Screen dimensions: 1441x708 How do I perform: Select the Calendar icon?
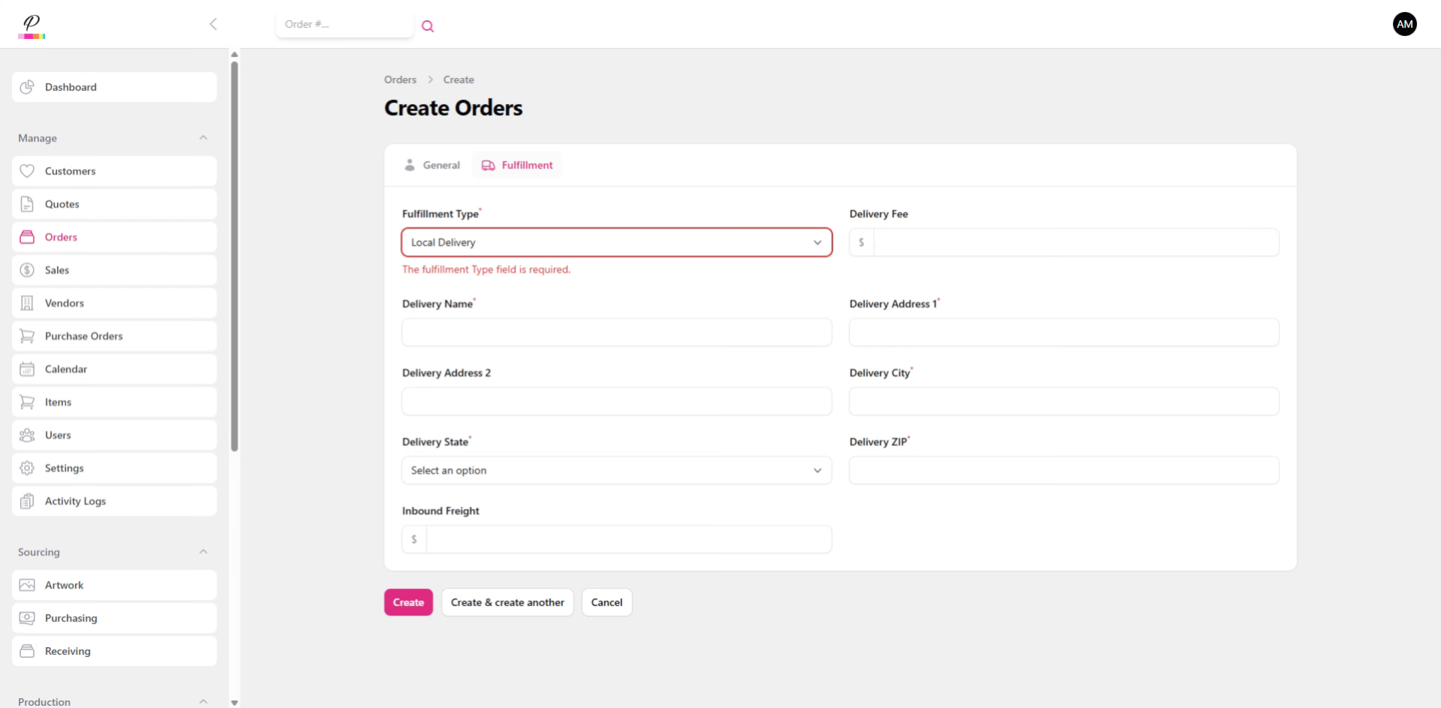[x=26, y=368]
